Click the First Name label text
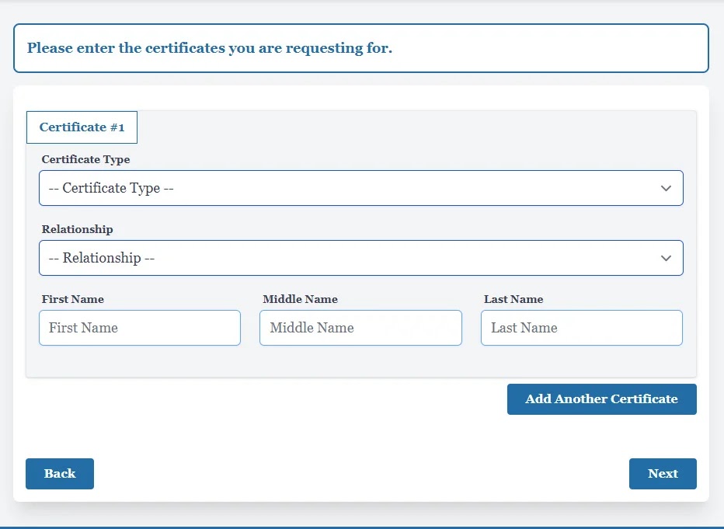Screen dimensions: 724x529 coord(73,299)
